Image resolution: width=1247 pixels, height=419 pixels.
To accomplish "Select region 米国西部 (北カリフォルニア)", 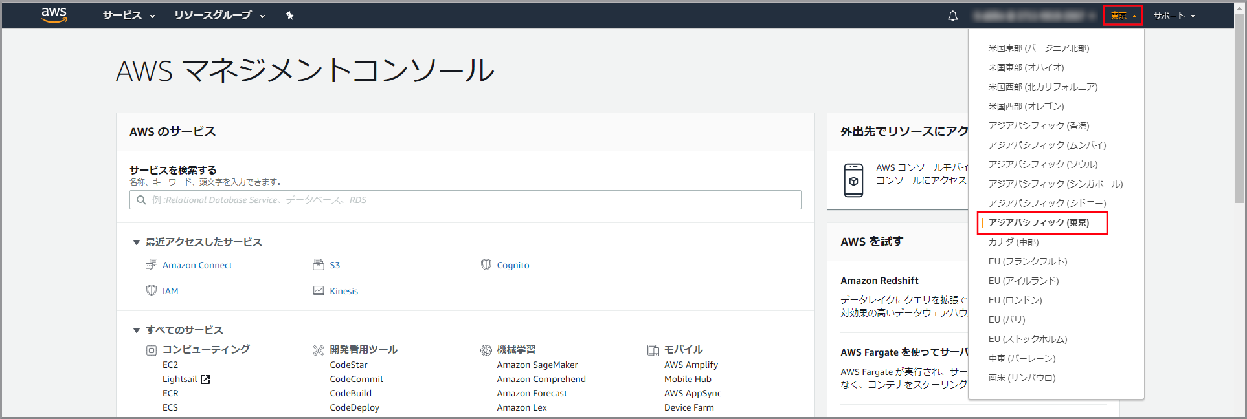I will (1043, 87).
